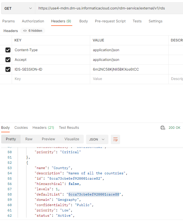Viewport: 183px width, 222px height.
Task: Switch to the Preview view
Action: coord(48,139)
